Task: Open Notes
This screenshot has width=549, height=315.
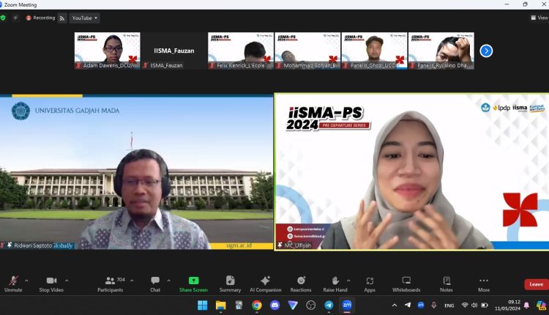Action: [447, 284]
